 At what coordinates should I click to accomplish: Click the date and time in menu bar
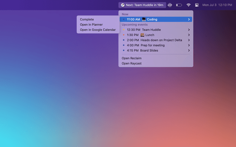217,5
